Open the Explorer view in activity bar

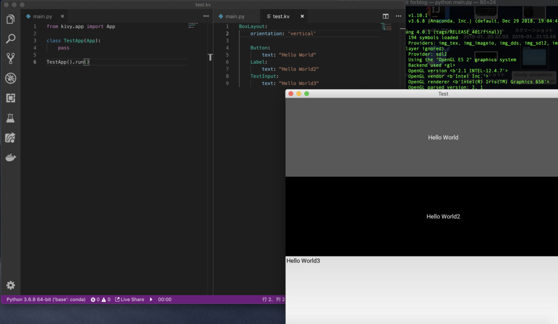click(x=10, y=19)
